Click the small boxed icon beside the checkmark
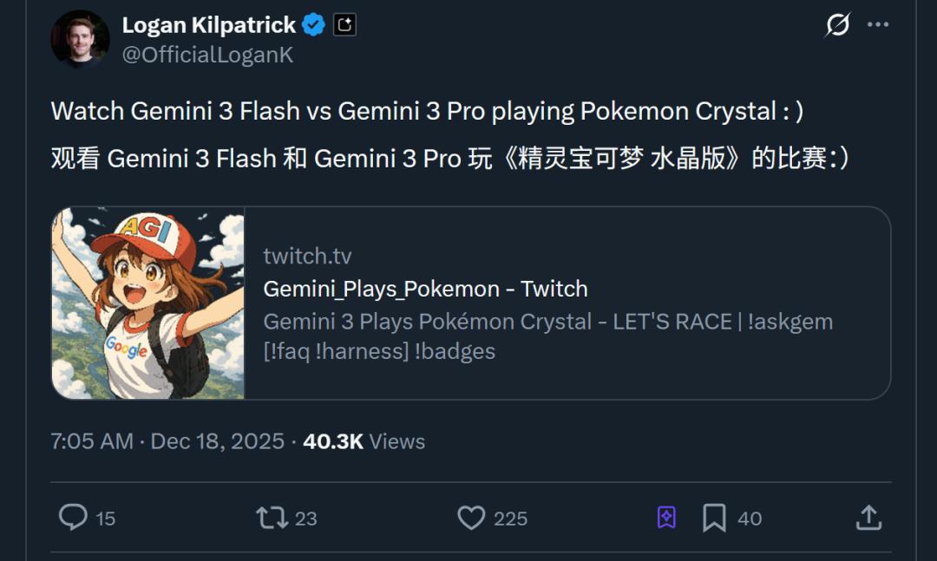The height and width of the screenshot is (561, 937). (x=344, y=24)
